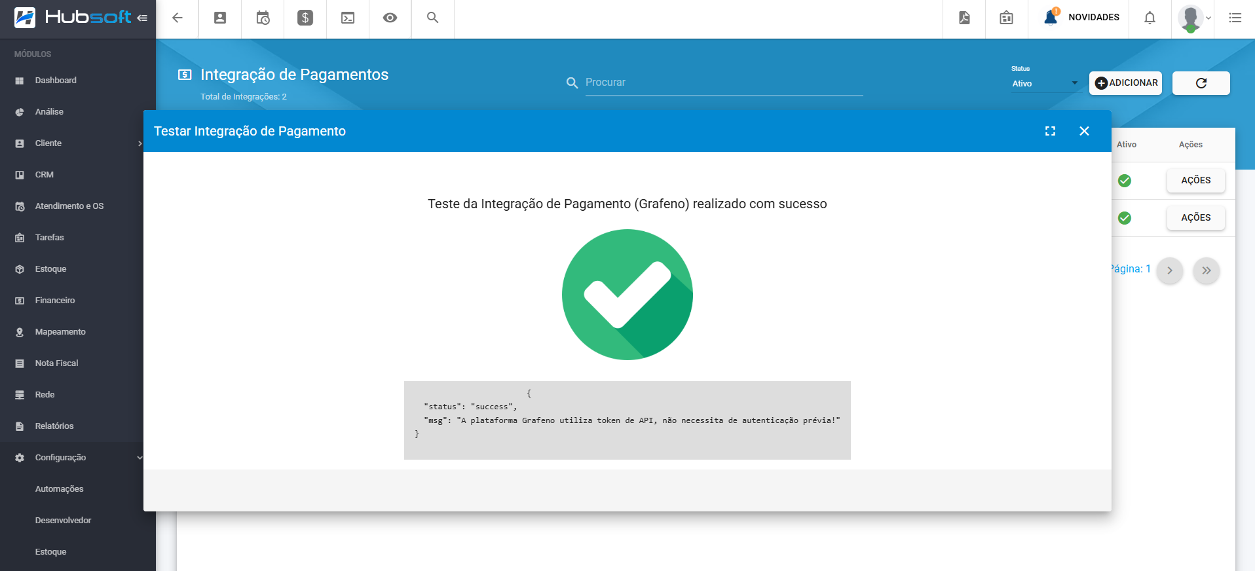Open AÇÕES for the second integration row
The height and width of the screenshot is (571, 1255).
[1195, 217]
